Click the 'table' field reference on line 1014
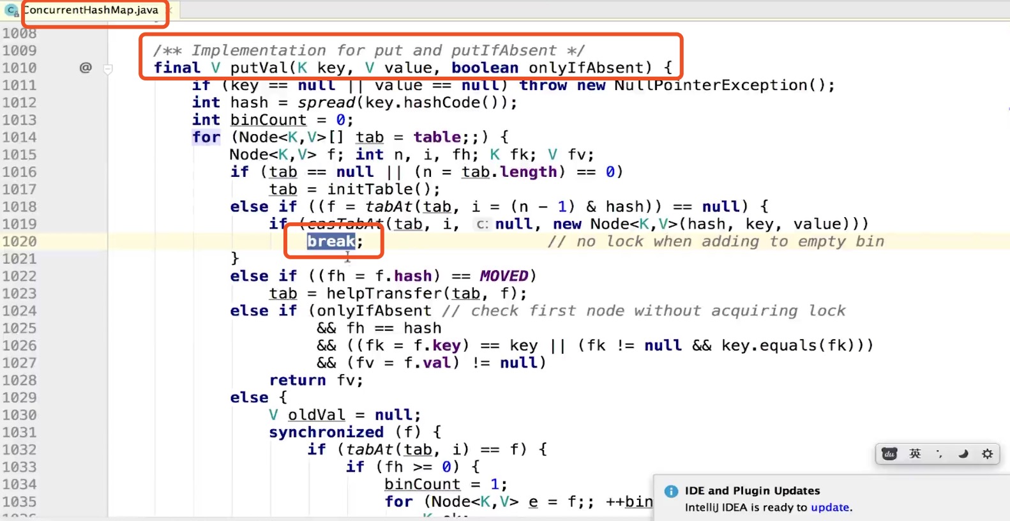Viewport: 1010px width, 521px height. (437, 137)
